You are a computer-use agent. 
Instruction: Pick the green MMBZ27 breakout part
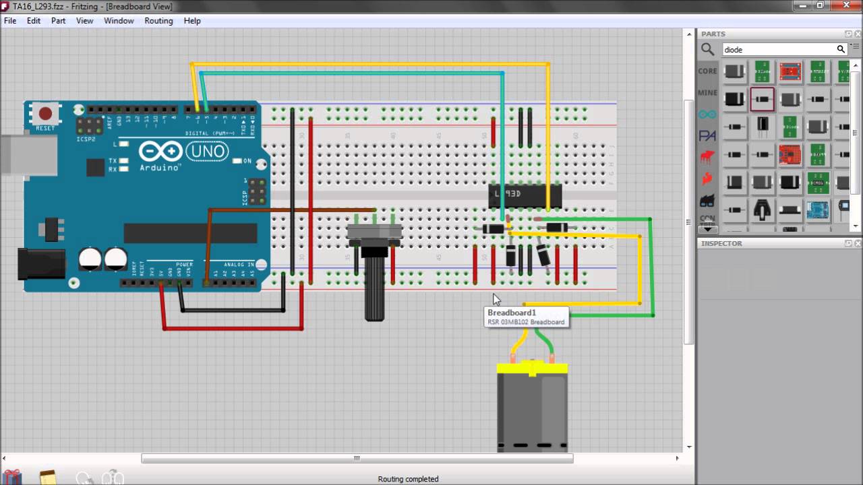pyautogui.click(x=818, y=71)
